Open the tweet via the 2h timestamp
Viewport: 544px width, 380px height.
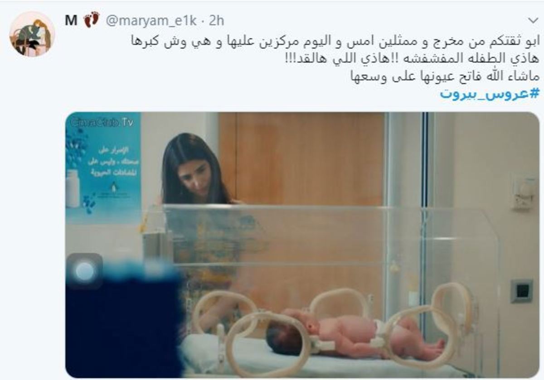pos(217,20)
